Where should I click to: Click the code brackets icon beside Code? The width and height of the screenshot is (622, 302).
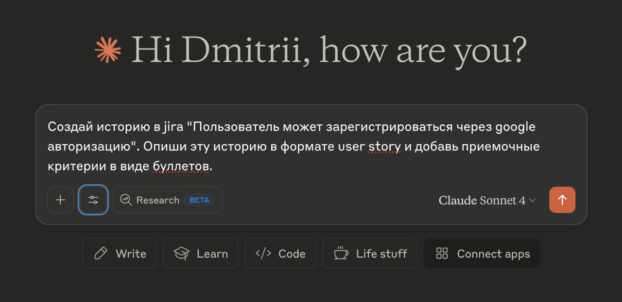pos(262,253)
